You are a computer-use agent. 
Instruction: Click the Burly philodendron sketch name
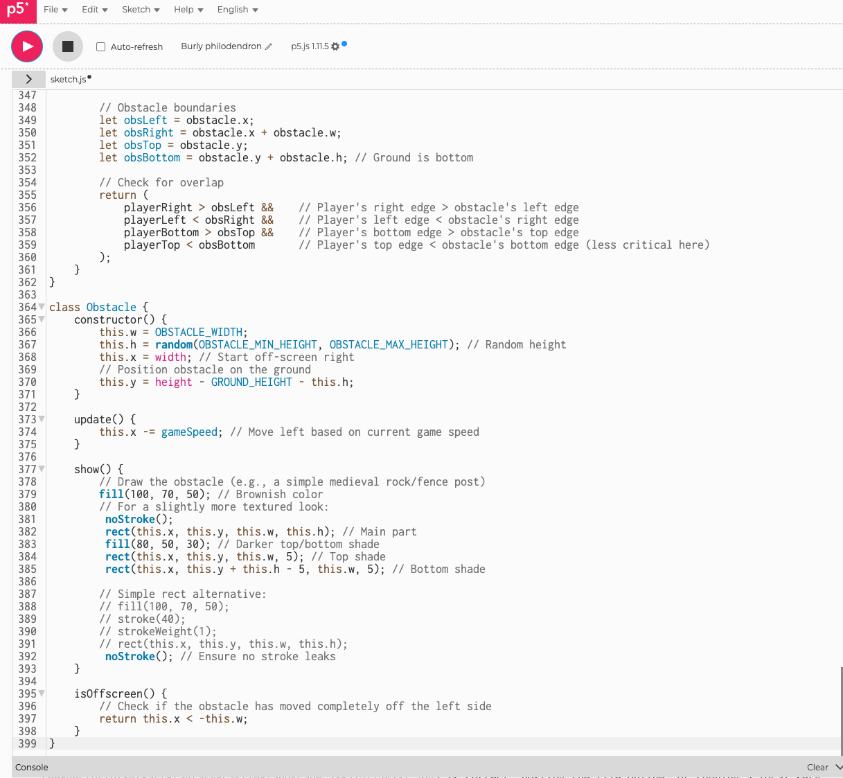(221, 46)
